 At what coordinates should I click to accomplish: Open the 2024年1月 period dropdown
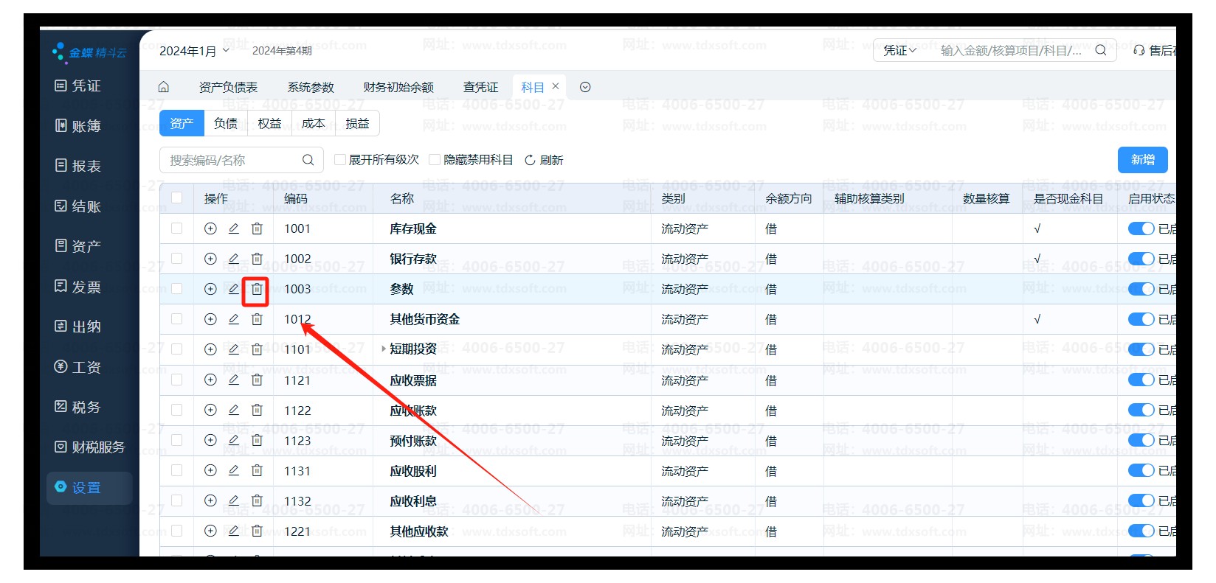[x=194, y=51]
